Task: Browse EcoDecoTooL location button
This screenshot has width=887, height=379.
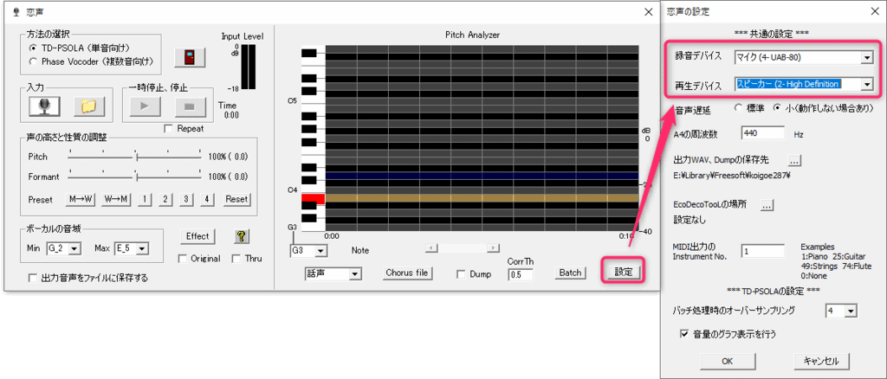Action: coord(767,205)
